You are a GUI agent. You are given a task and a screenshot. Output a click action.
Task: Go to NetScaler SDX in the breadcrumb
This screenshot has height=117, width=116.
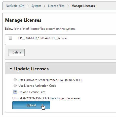pyautogui.click(x=15, y=6)
